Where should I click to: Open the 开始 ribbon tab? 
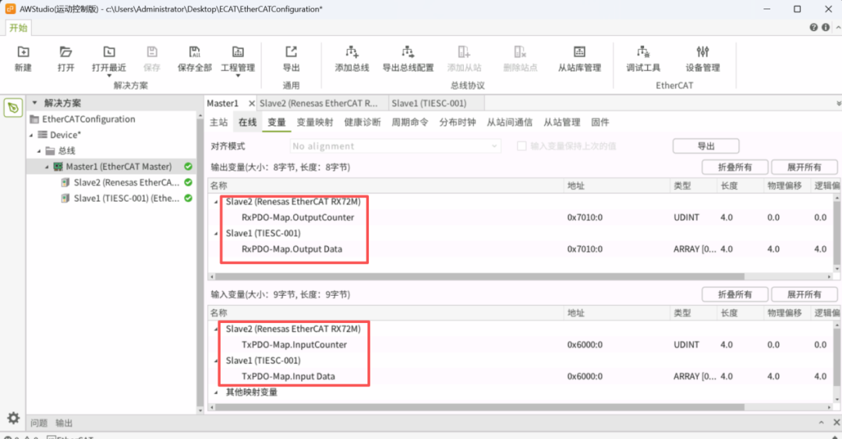tap(18, 27)
